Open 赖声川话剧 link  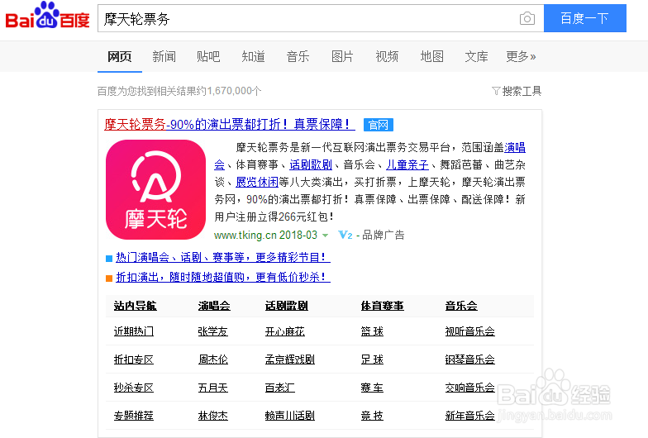(x=289, y=416)
